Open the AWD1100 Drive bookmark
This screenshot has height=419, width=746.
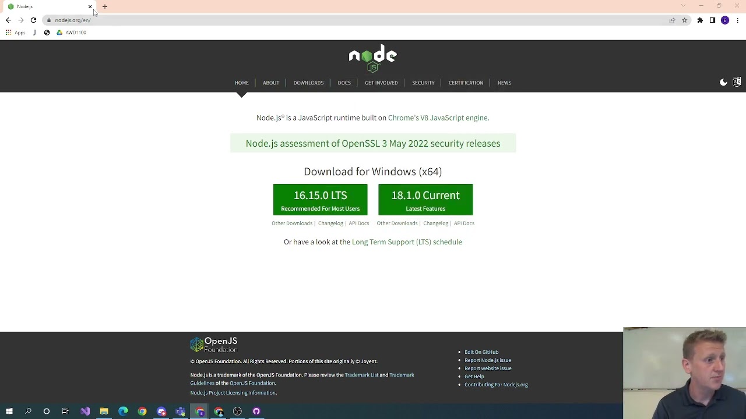click(x=71, y=33)
